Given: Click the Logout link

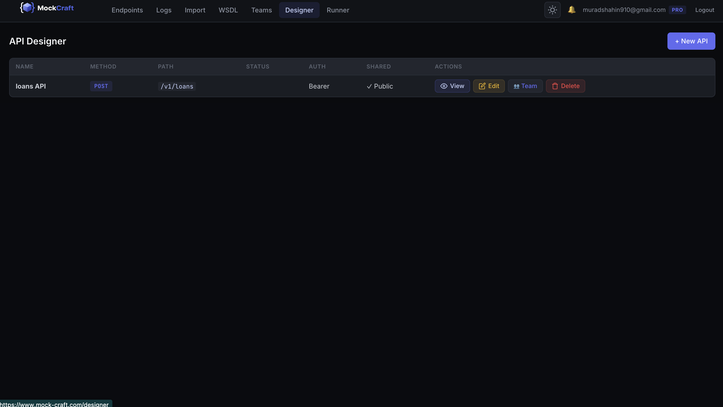Looking at the screenshot, I should pos(704,10).
